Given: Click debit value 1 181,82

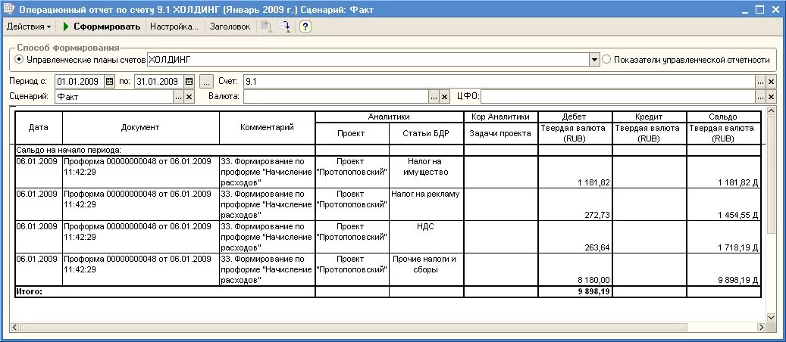Looking at the screenshot, I should point(593,182).
